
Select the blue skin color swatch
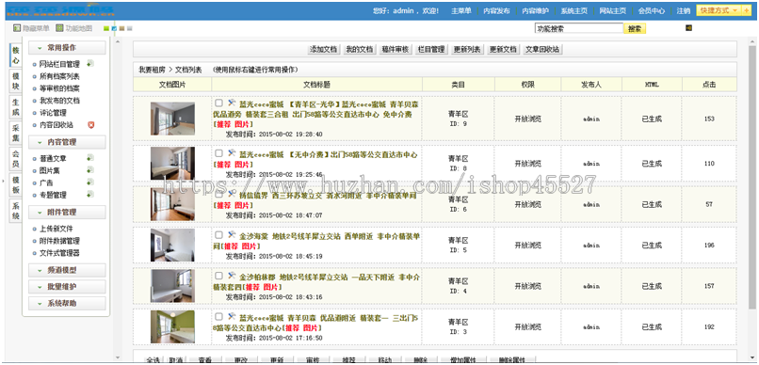pyautogui.click(x=114, y=28)
